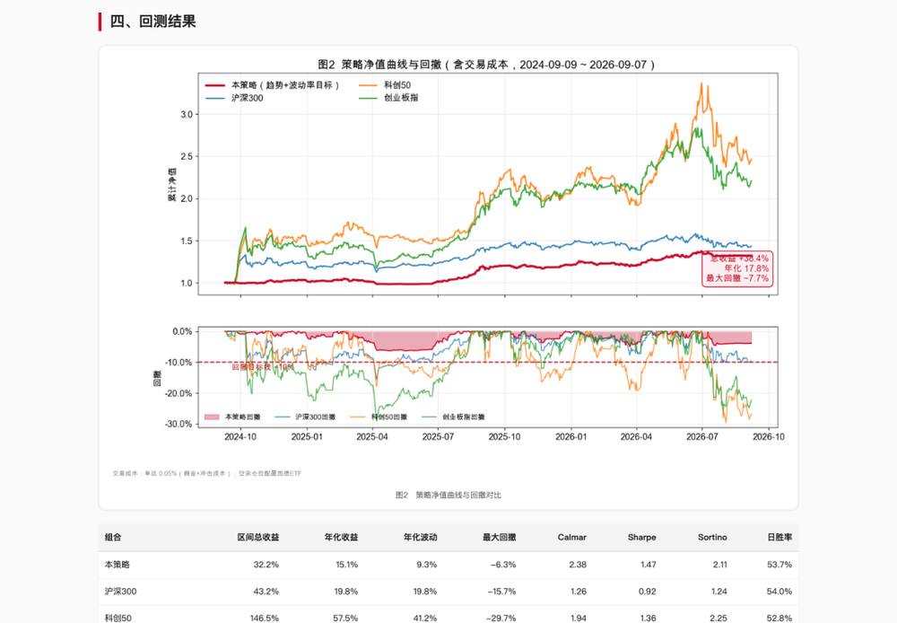This screenshot has height=623, width=897.
Task: Click the 日胜率 column header
Action: click(x=779, y=537)
